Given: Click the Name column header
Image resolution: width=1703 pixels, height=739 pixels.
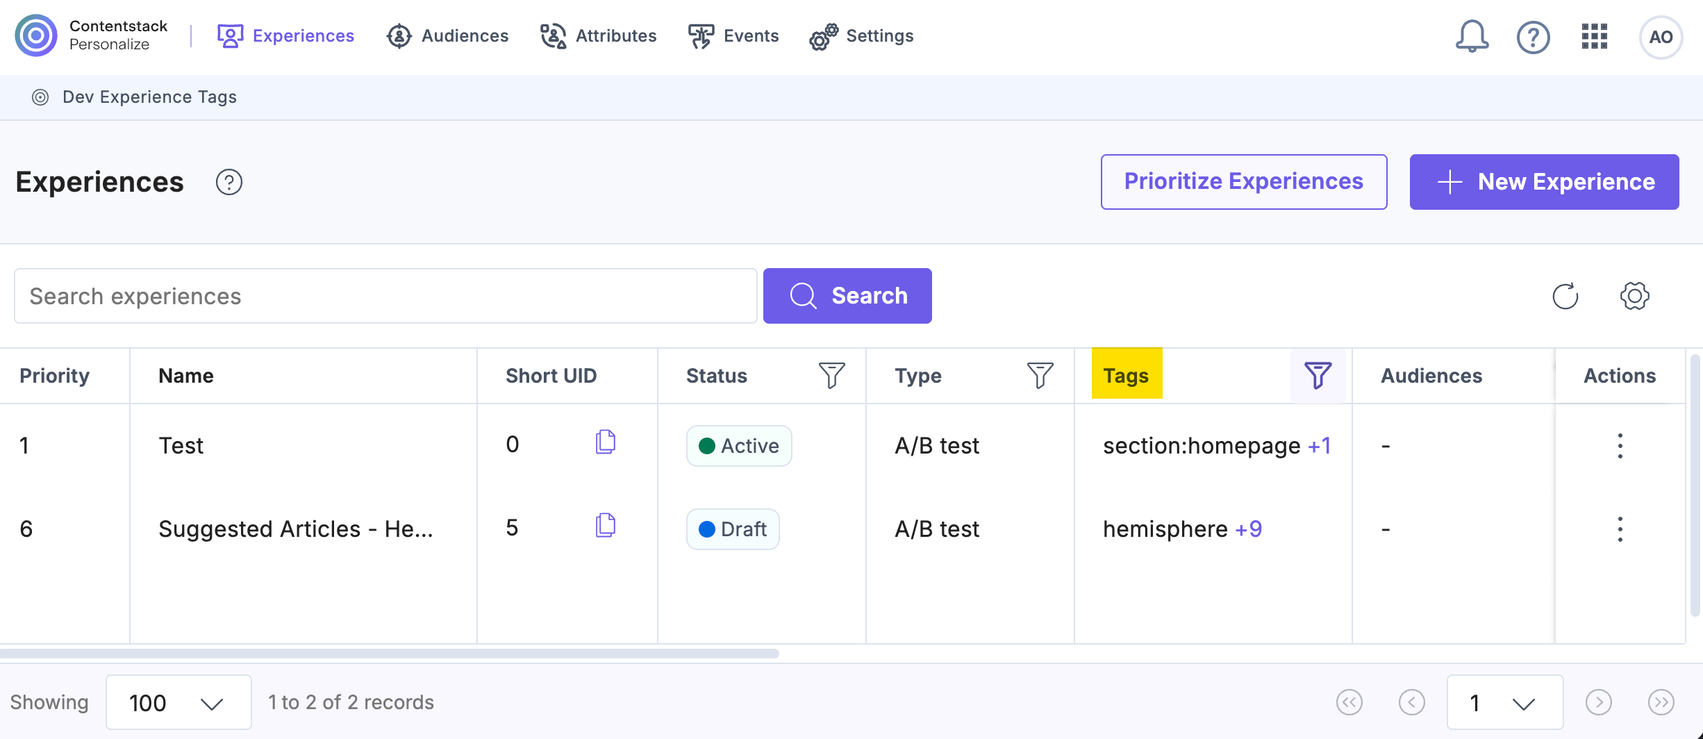Looking at the screenshot, I should pyautogui.click(x=185, y=375).
